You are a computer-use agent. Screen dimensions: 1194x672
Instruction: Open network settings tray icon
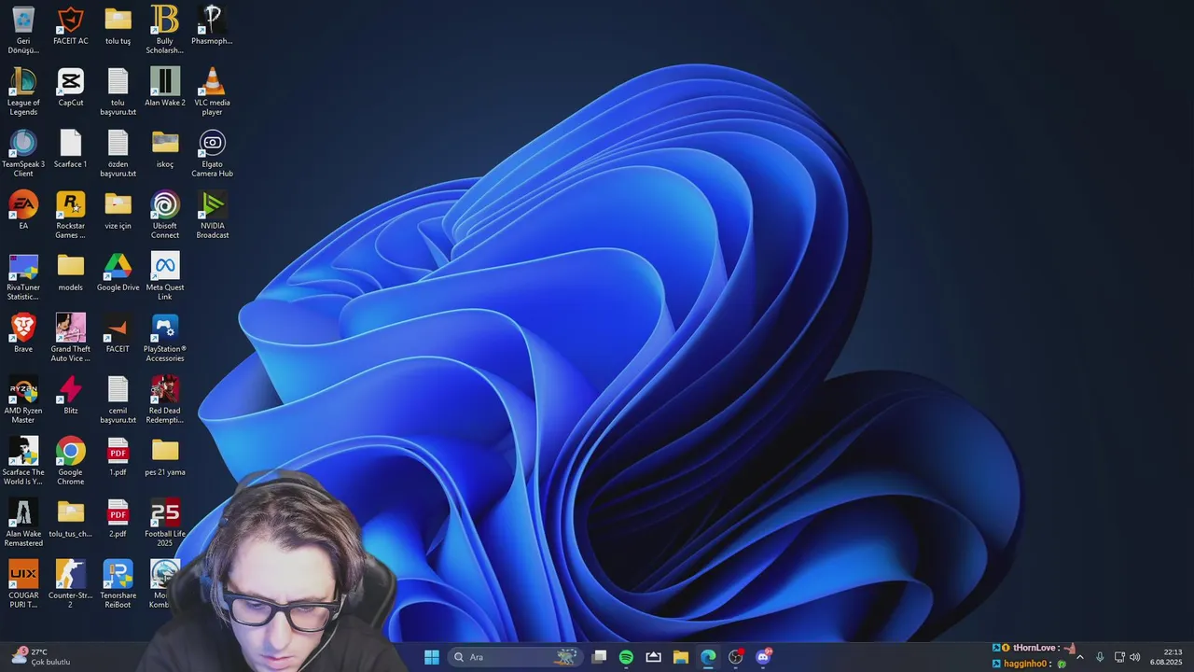coord(1119,657)
